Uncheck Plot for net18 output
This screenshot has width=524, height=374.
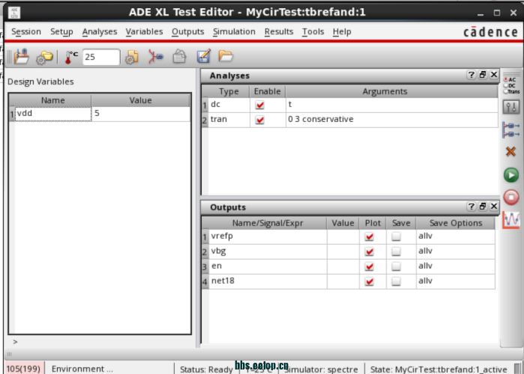coord(370,282)
